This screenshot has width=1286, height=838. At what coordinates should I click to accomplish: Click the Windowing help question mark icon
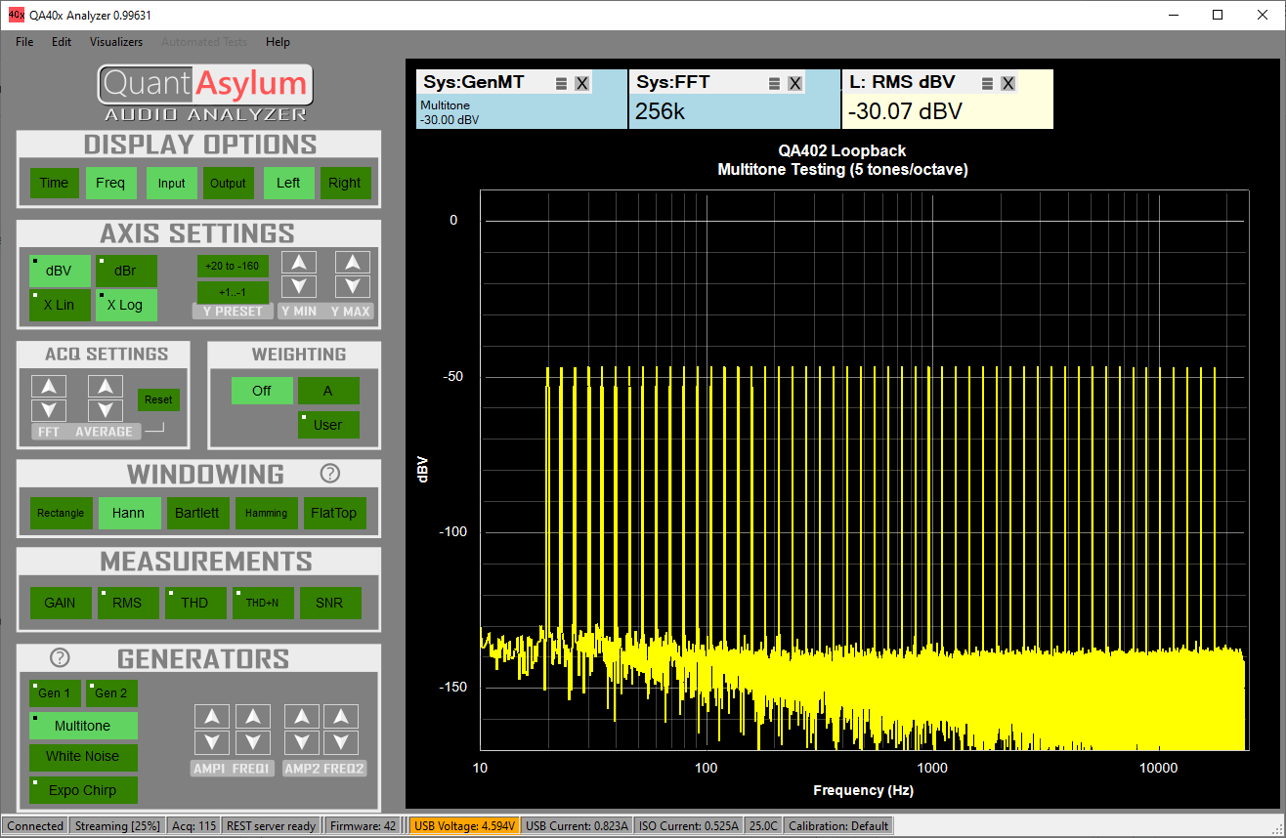(x=330, y=474)
